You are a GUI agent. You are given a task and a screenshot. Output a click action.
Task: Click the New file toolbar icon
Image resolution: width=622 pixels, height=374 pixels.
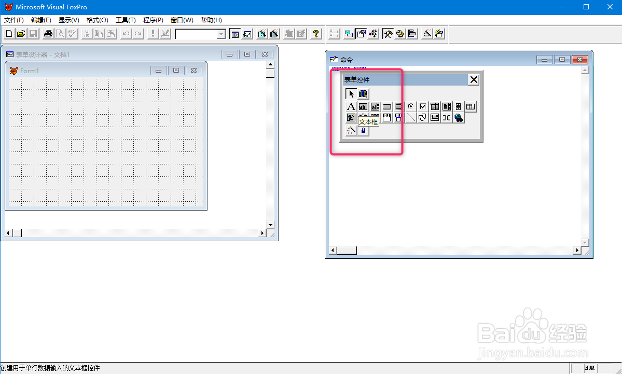(9, 34)
